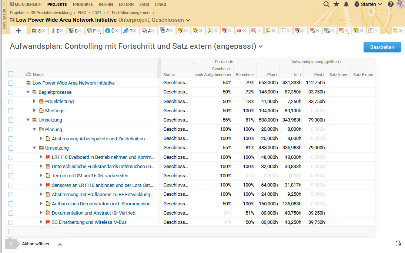
Task: Click the Bearbeiten button
Action: point(382,47)
